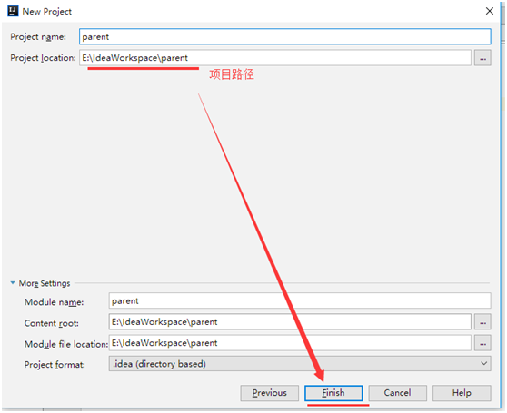The width and height of the screenshot is (507, 413).
Task: Click Finish to create the project
Action: 333,393
